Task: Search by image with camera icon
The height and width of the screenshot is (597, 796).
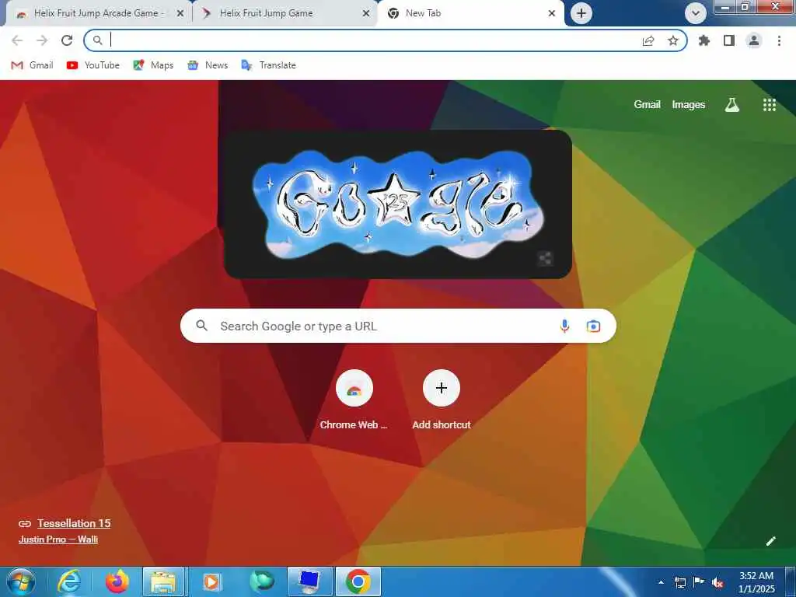Action: click(x=593, y=326)
